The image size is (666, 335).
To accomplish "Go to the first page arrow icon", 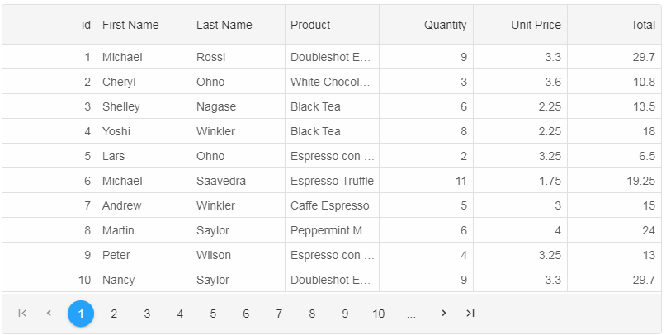I will (22, 313).
